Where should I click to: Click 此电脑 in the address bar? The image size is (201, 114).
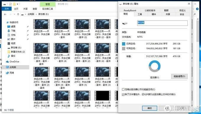(x=31, y=14)
